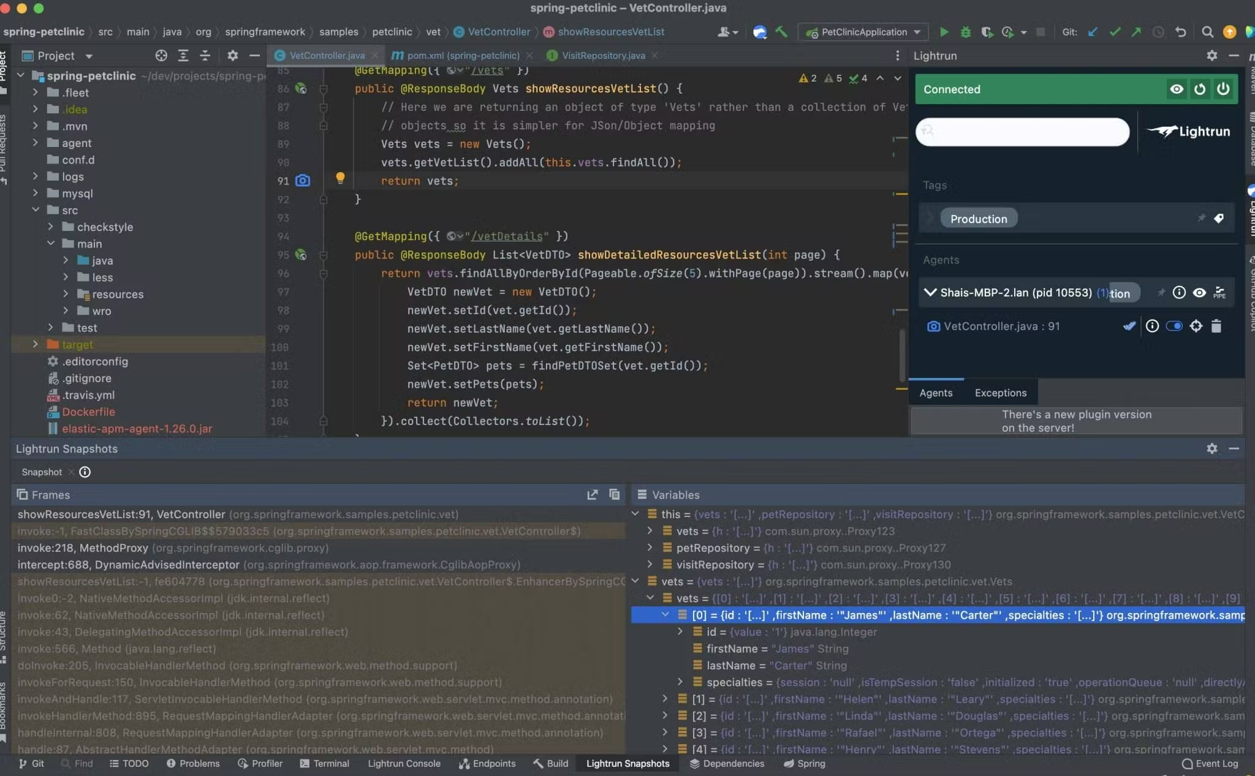Click the Lightrun connected status indicator icon
This screenshot has width=1255, height=776.
(x=1176, y=88)
